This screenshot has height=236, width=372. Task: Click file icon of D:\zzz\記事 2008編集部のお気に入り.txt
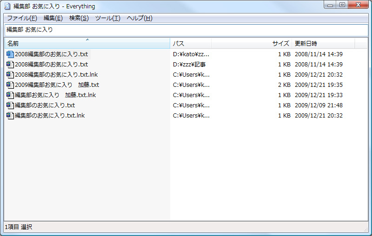tap(10, 65)
